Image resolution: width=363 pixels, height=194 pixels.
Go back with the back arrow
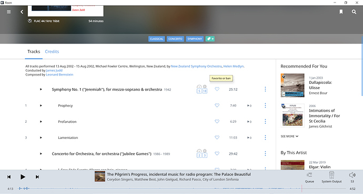tap(22, 12)
